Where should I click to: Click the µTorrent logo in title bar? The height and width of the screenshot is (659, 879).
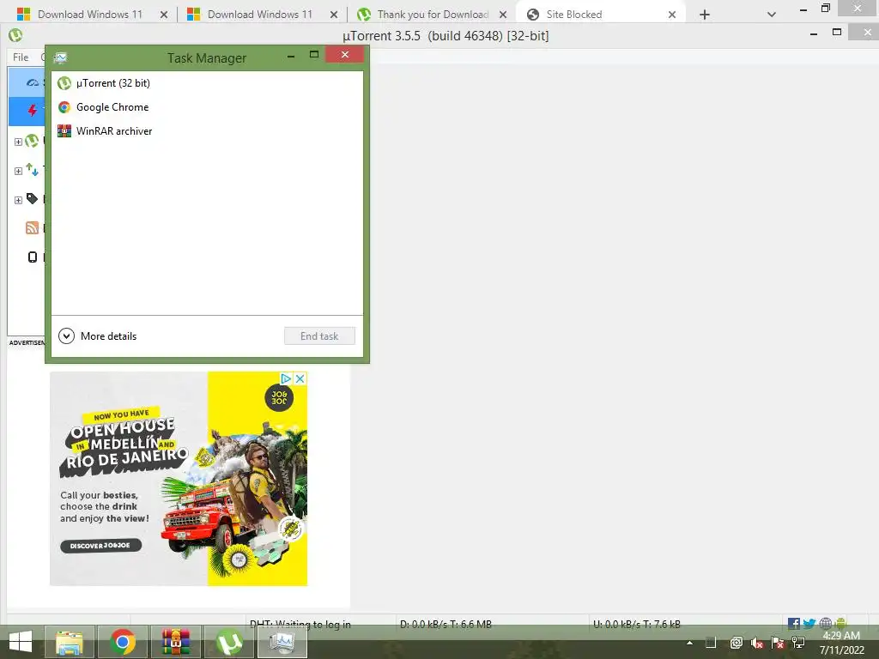pos(15,35)
